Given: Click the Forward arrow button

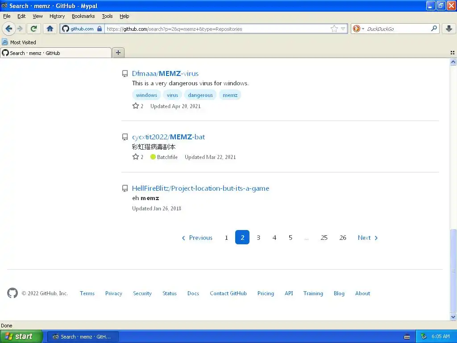Looking at the screenshot, I should (20, 29).
